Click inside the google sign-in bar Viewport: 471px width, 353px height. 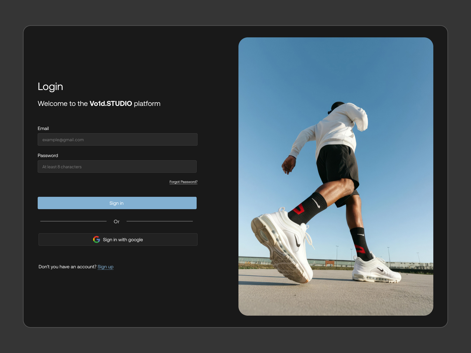pyautogui.click(x=118, y=239)
